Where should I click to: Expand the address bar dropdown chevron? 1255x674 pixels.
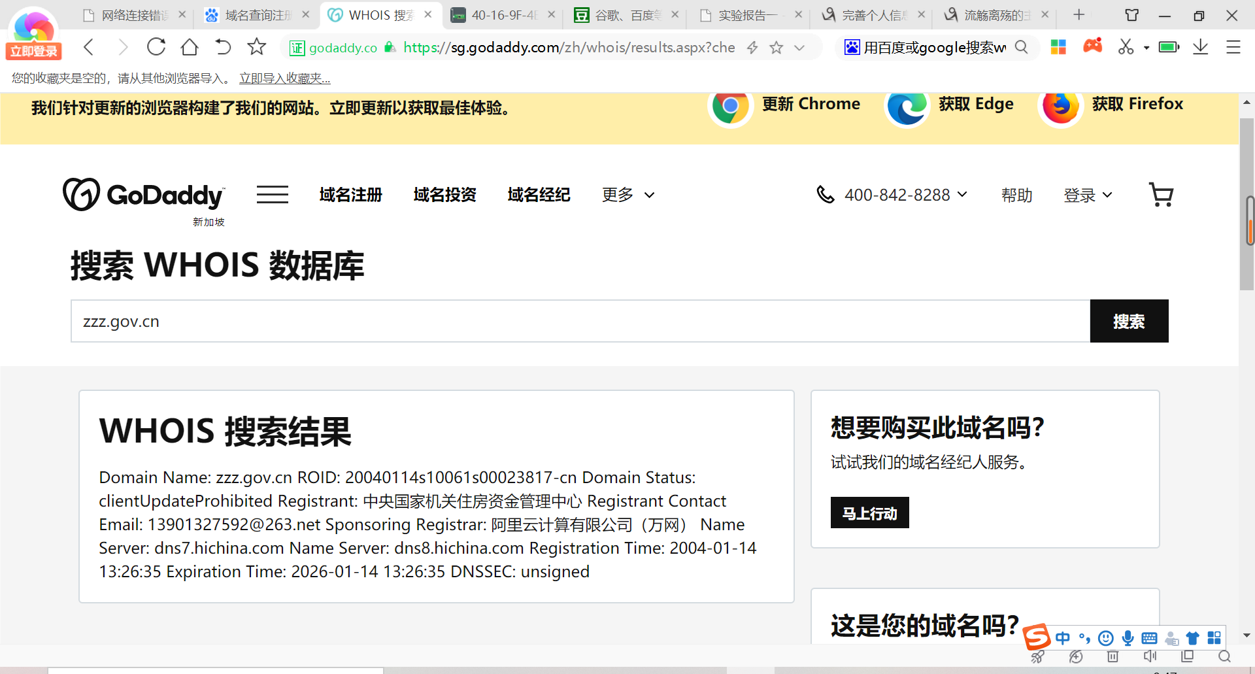pyautogui.click(x=799, y=47)
